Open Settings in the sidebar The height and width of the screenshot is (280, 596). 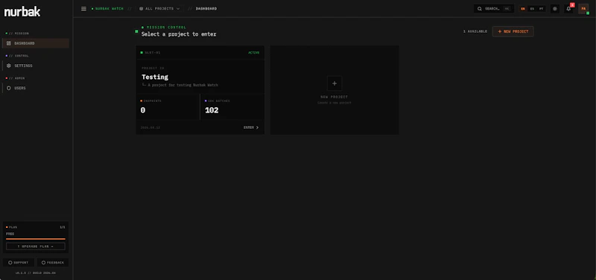coord(36,66)
